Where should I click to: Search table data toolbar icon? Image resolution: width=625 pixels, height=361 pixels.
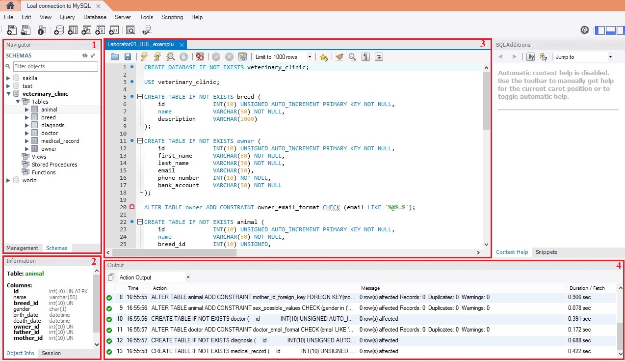coord(130,30)
